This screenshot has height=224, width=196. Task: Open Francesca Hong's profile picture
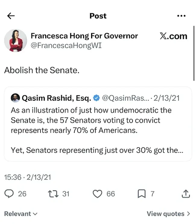click(x=16, y=40)
